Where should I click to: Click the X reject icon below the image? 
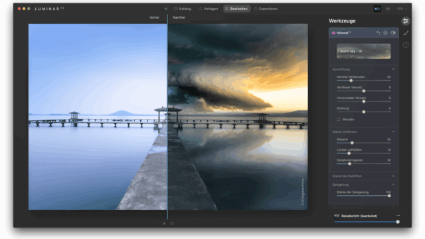(x=164, y=224)
